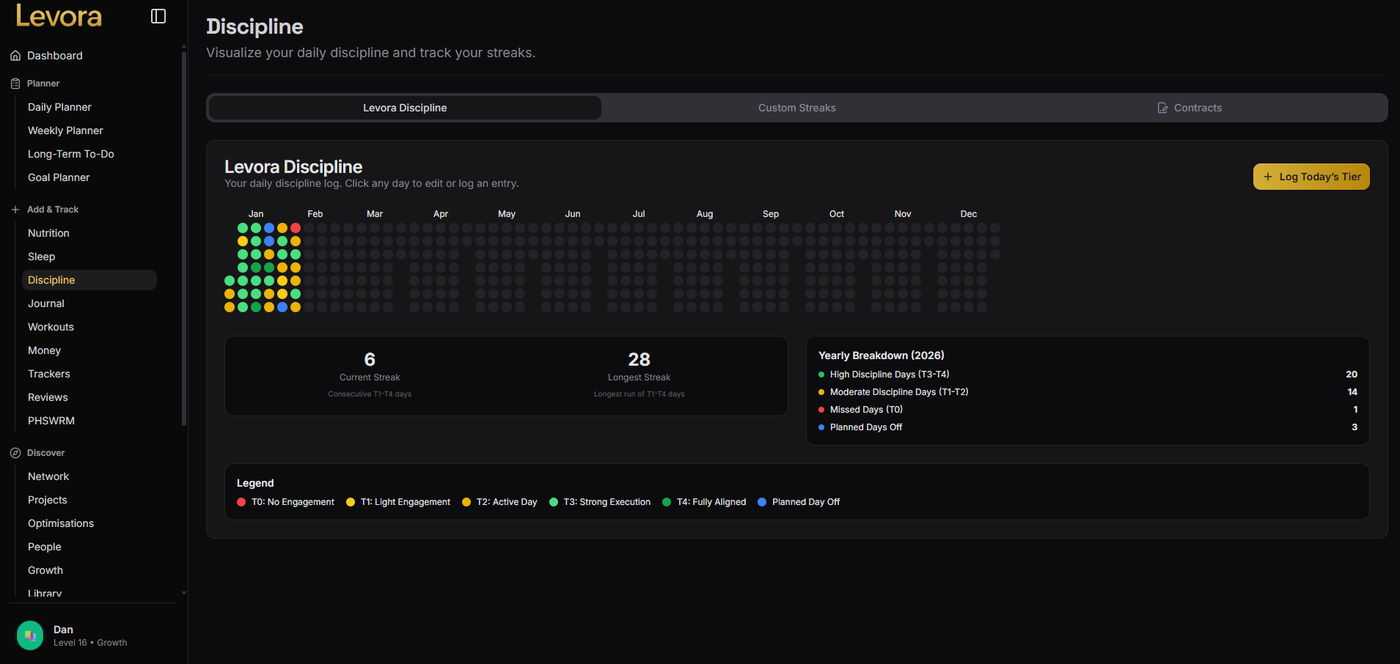Click the Planner clipboard icon
1400x664 pixels.
pos(14,83)
